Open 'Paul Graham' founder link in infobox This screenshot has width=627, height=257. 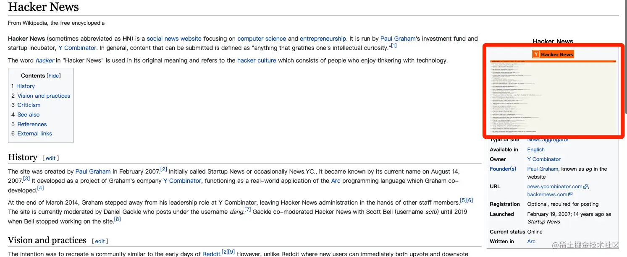coord(543,169)
